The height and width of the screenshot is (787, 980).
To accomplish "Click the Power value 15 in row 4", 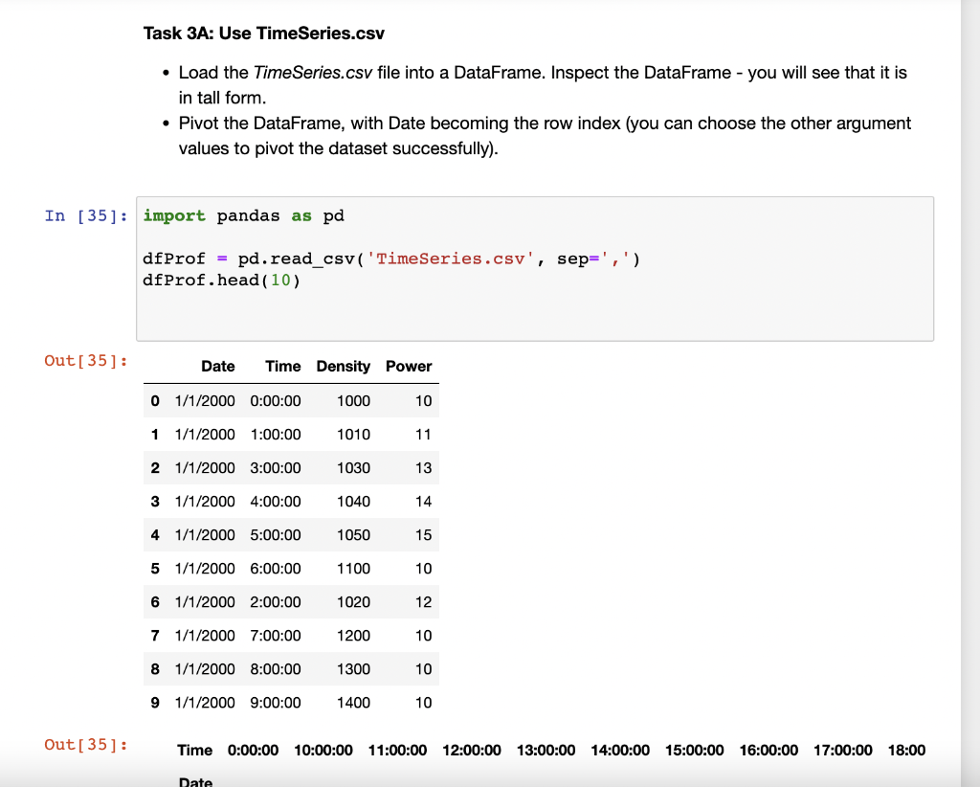I will click(x=424, y=534).
